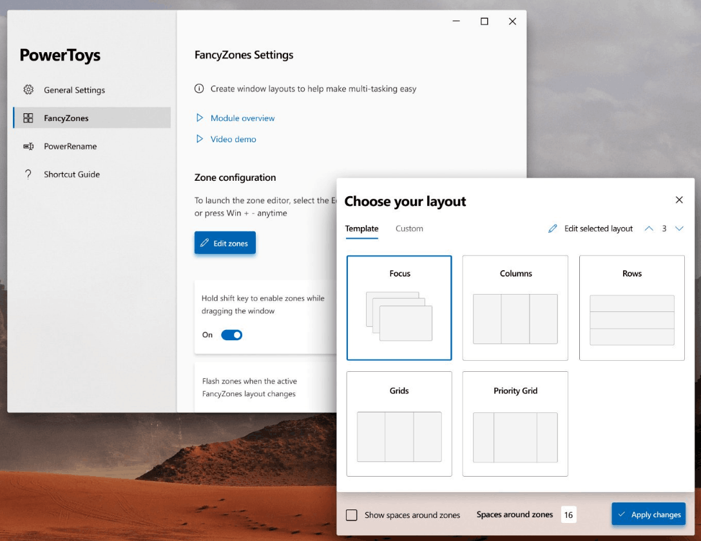Toggle hold shift key to enable zones switch
The image size is (701, 541).
pyautogui.click(x=231, y=335)
